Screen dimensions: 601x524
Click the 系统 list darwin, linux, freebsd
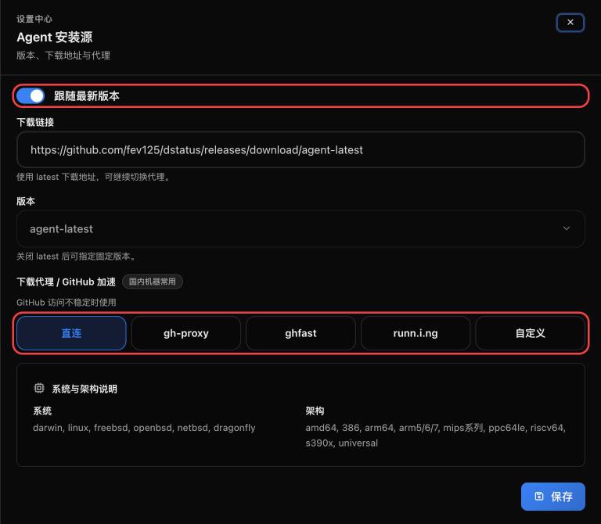pyautogui.click(x=144, y=428)
